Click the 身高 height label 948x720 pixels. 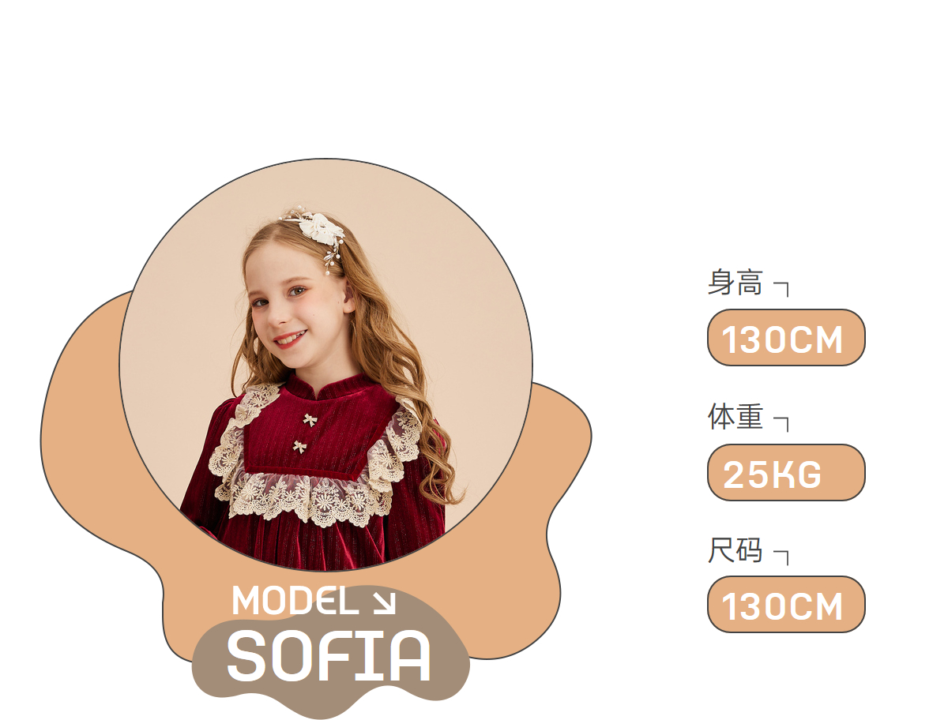735,282
